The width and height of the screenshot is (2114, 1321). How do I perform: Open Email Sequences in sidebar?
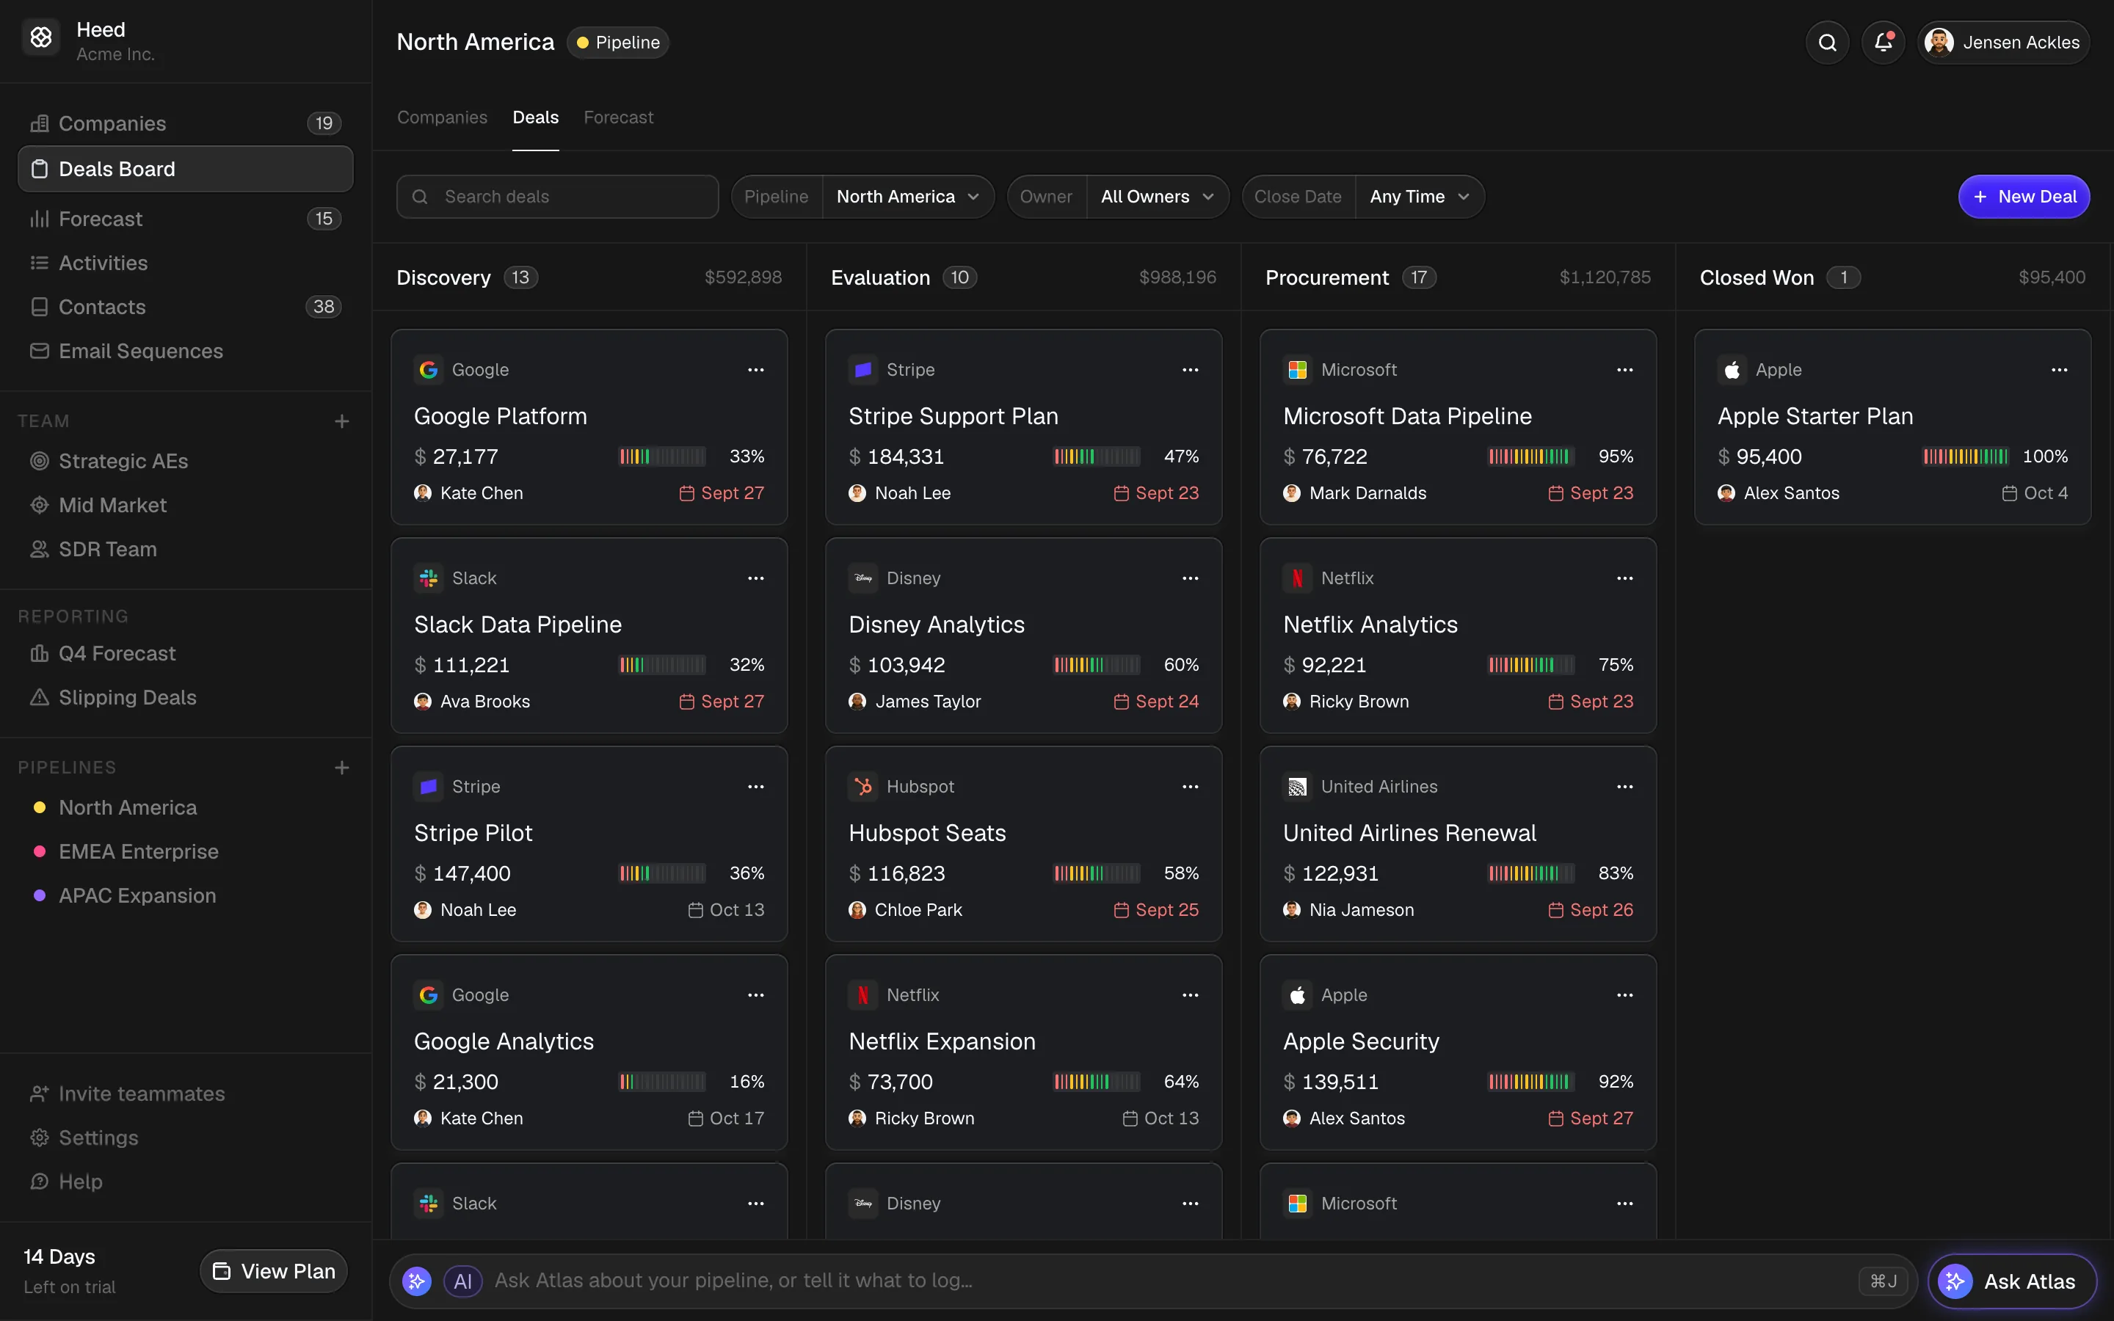(185, 350)
